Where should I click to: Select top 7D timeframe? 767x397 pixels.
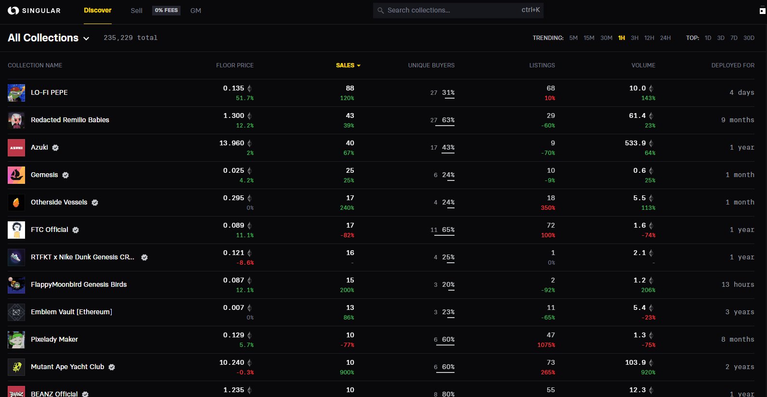(x=734, y=38)
